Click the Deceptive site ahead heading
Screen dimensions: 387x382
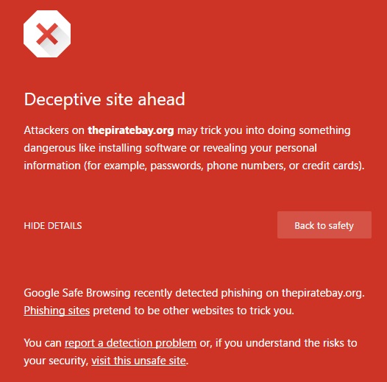pos(104,99)
